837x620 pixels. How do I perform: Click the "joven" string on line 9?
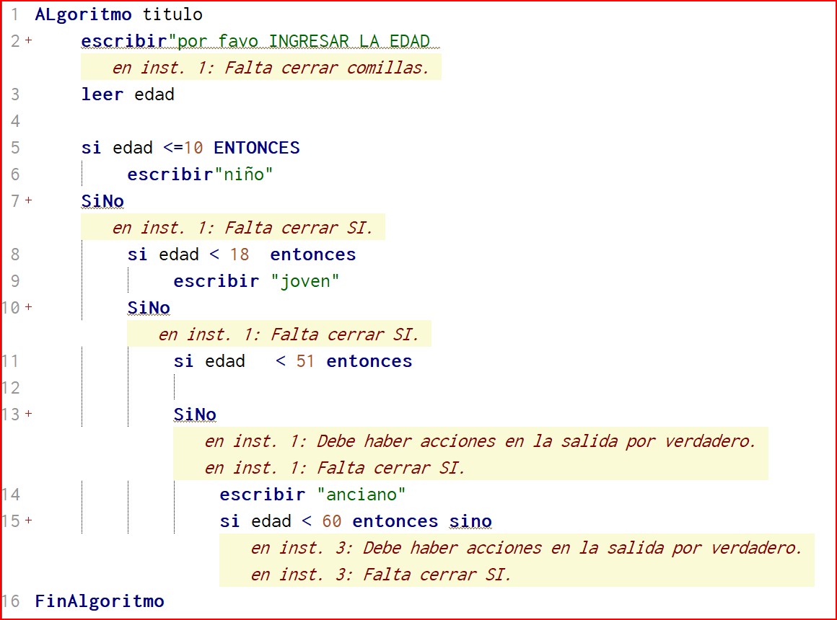pos(304,281)
